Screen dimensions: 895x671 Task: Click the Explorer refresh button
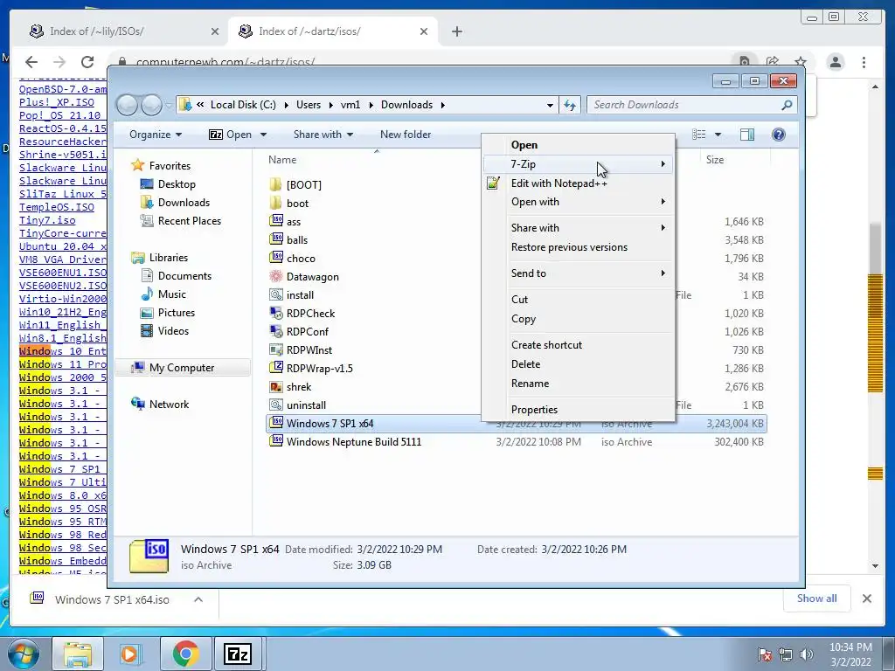pos(570,105)
